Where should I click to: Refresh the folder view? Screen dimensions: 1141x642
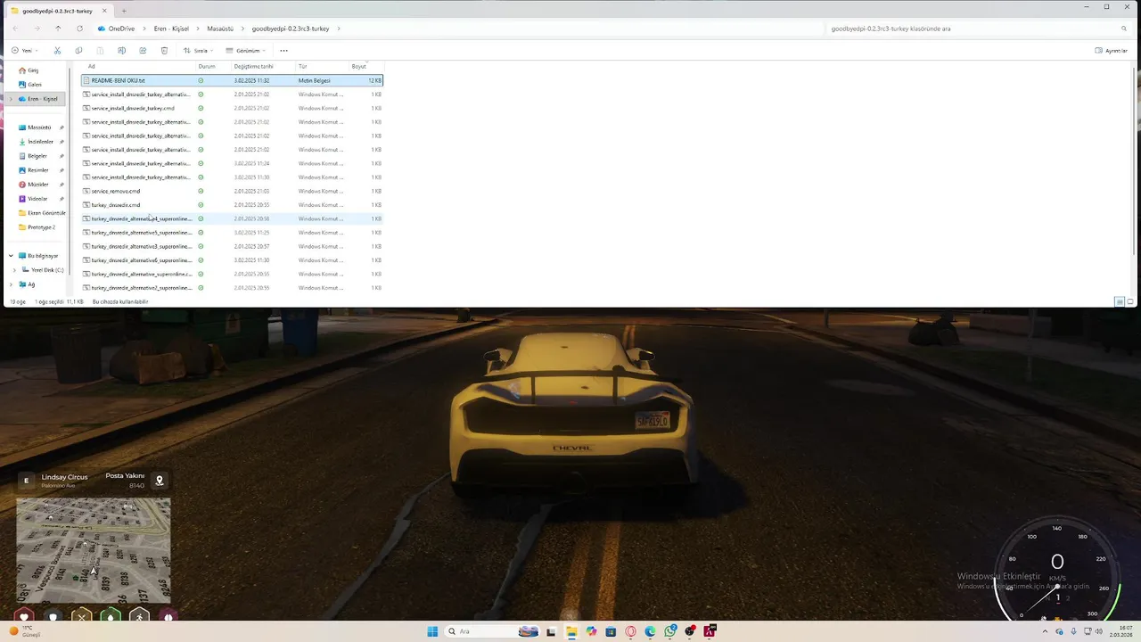click(x=79, y=29)
